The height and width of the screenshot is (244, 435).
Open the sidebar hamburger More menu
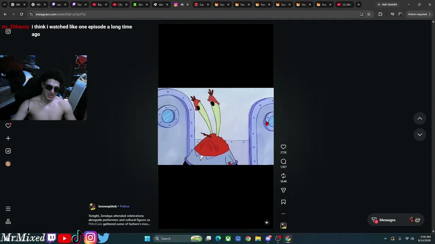coord(8,209)
